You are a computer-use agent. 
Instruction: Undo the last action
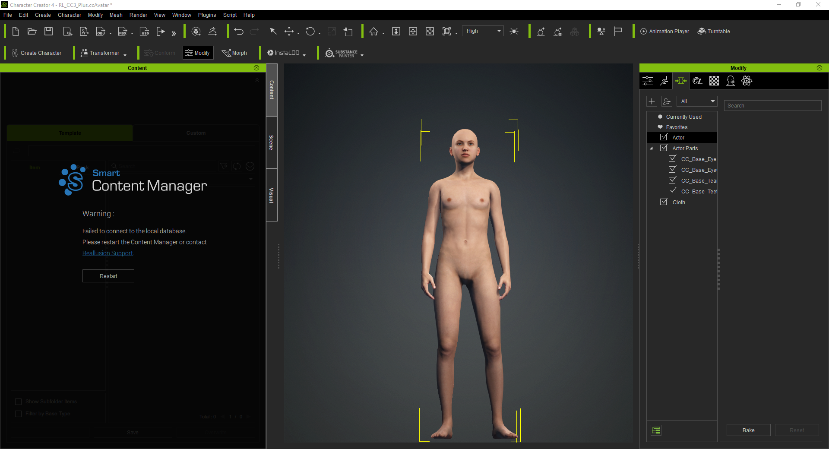click(239, 32)
